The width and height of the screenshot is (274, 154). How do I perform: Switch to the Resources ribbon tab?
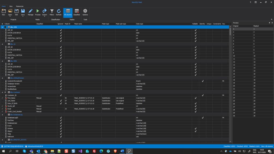[20, 6]
